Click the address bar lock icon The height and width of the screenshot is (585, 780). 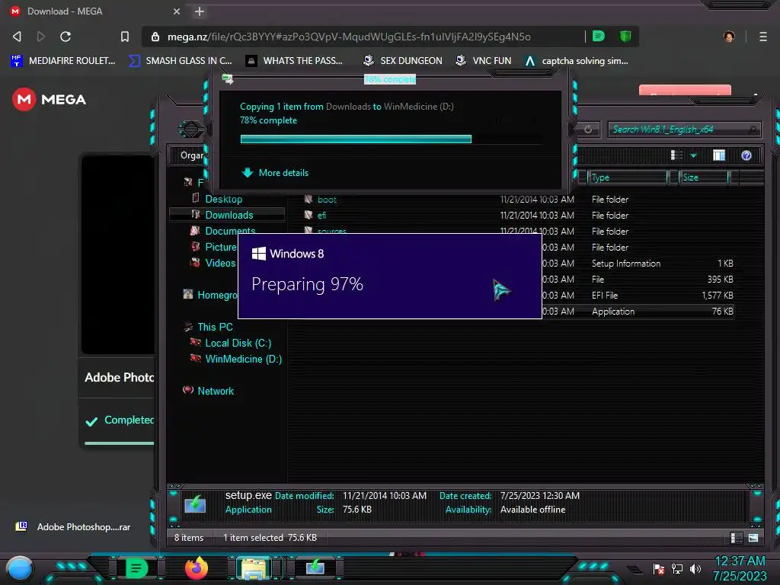pyautogui.click(x=155, y=37)
